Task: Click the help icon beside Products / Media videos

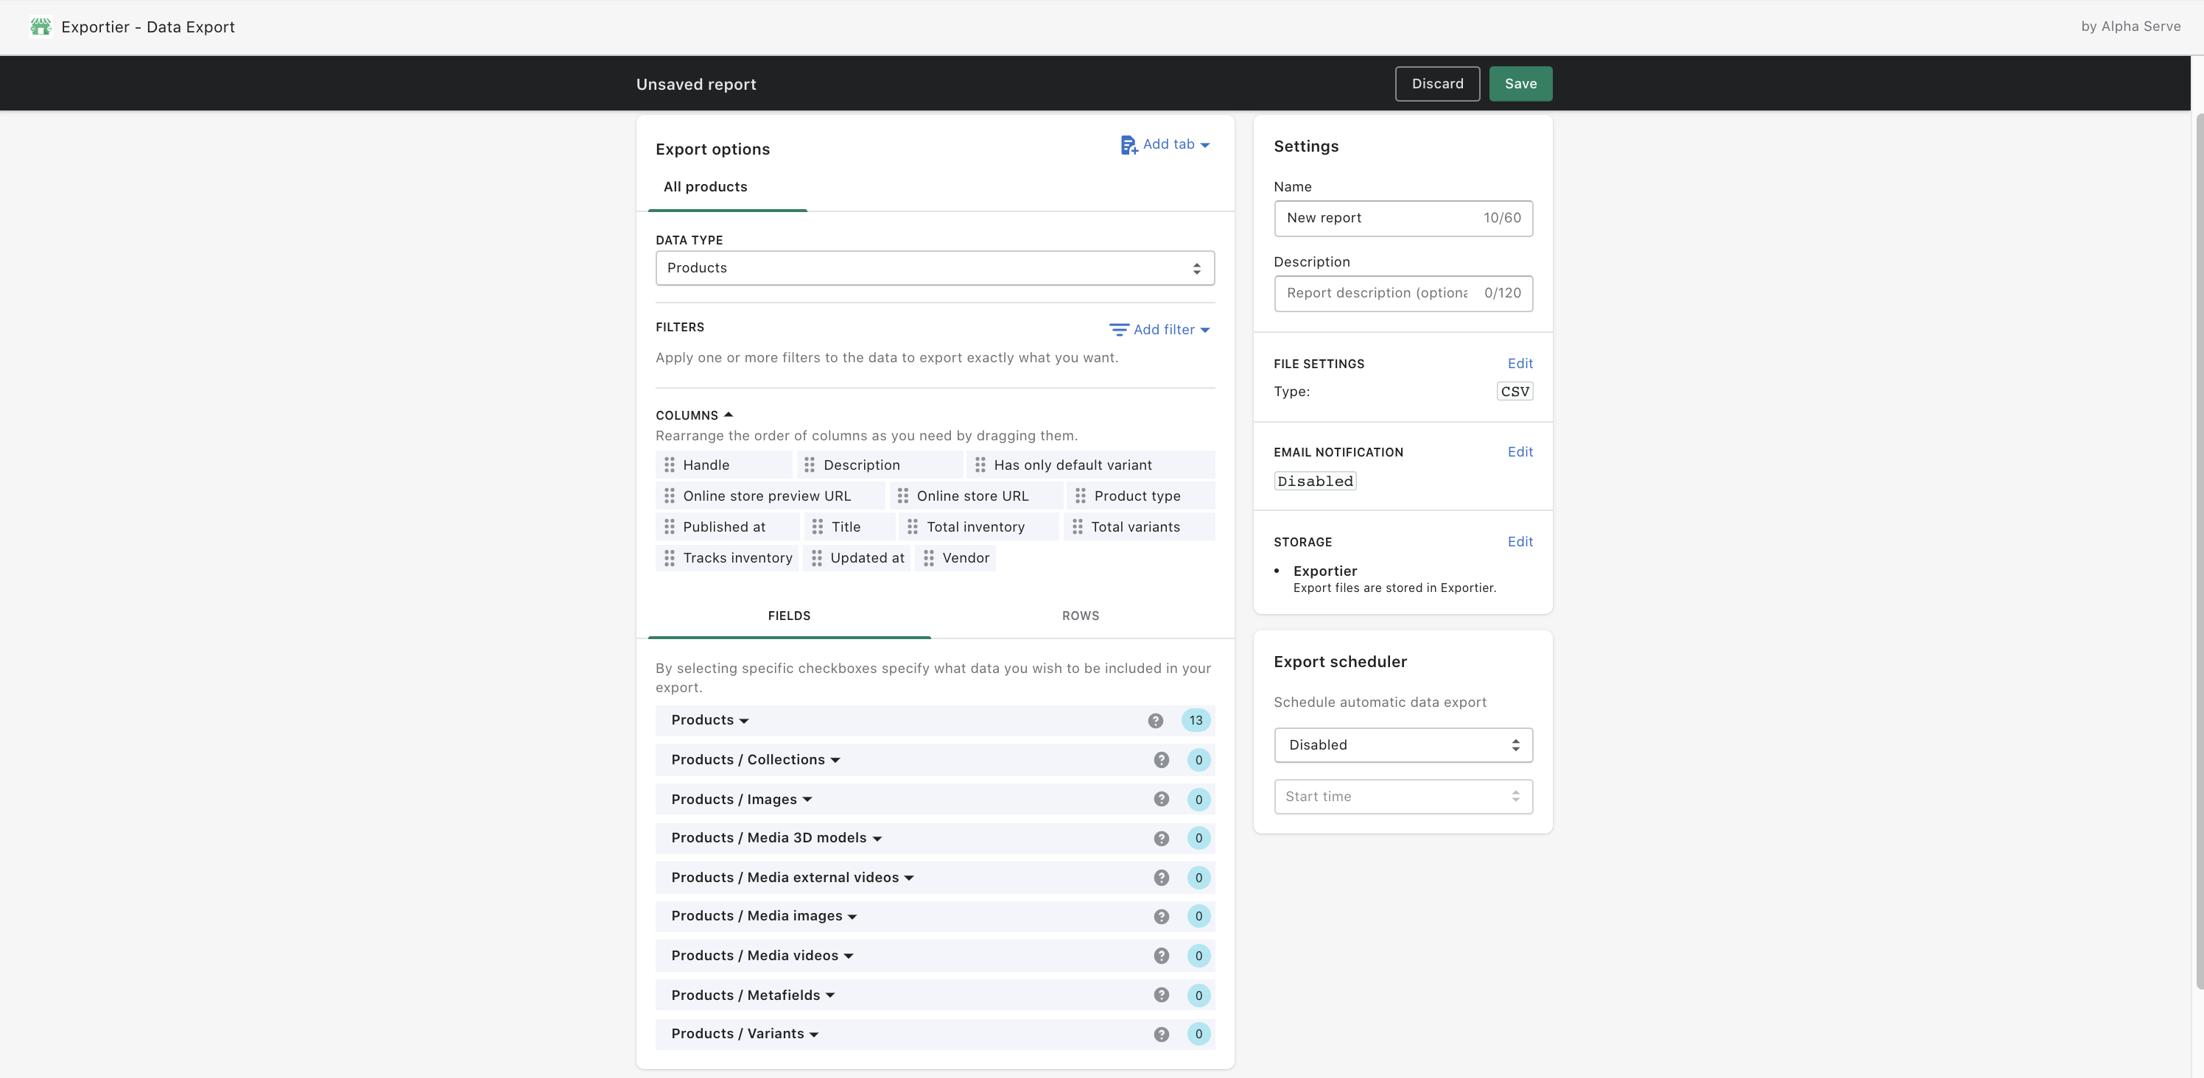Action: coord(1161,956)
